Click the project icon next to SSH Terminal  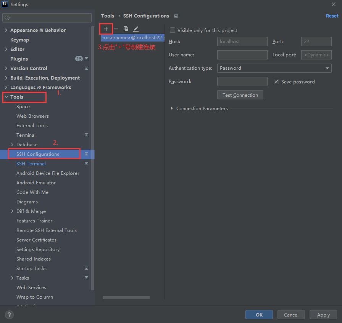[x=86, y=163]
